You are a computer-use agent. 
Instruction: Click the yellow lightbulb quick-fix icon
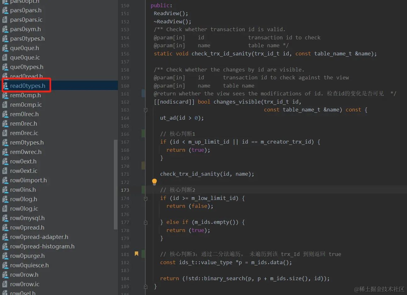pos(154,182)
